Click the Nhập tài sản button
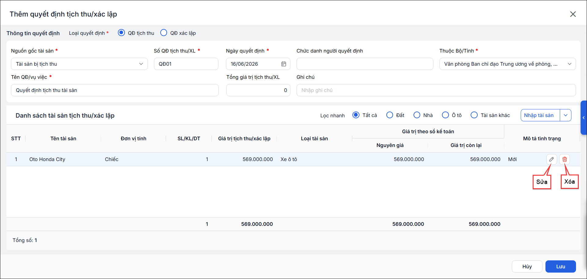The width and height of the screenshot is (587, 279). click(540, 115)
